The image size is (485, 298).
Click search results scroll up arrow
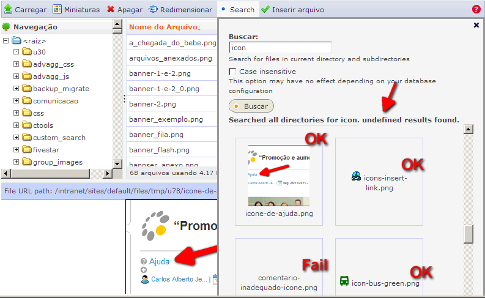468,129
